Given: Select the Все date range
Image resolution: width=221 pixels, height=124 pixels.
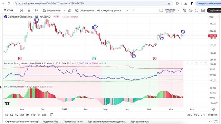Looking at the screenshot, I should pyautogui.click(x=44, y=115).
